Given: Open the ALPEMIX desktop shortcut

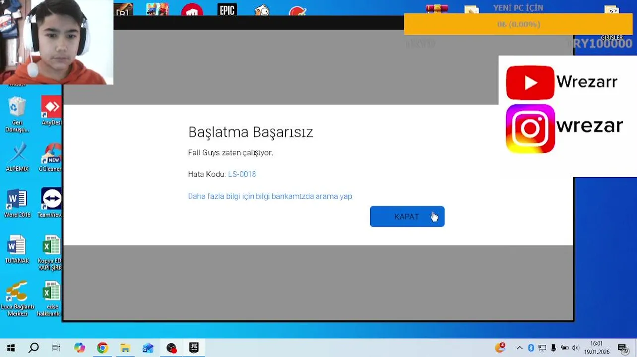Looking at the screenshot, I should click(x=17, y=157).
